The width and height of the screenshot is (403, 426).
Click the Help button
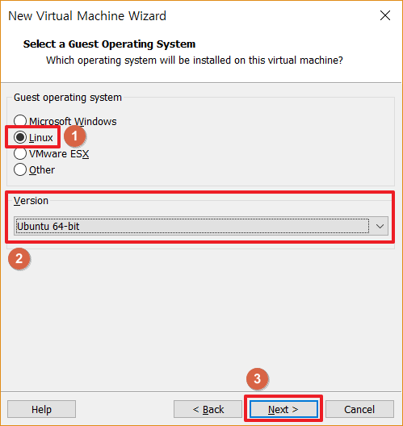[x=41, y=409]
